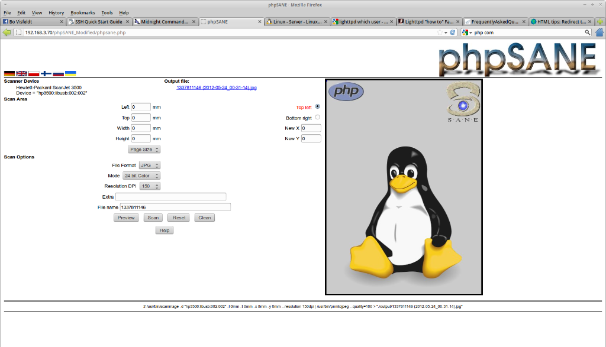Click the Tux penguin preview image
Image resolution: width=606 pixels, height=347 pixels.
pos(404,187)
